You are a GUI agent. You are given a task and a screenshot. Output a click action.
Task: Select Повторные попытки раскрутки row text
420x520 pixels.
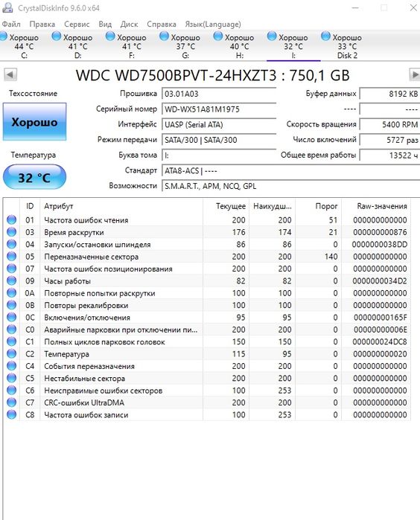pos(100,293)
